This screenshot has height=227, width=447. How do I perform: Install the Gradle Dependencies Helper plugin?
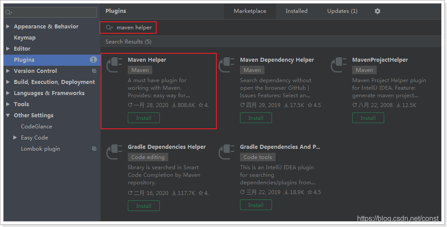coord(144,206)
